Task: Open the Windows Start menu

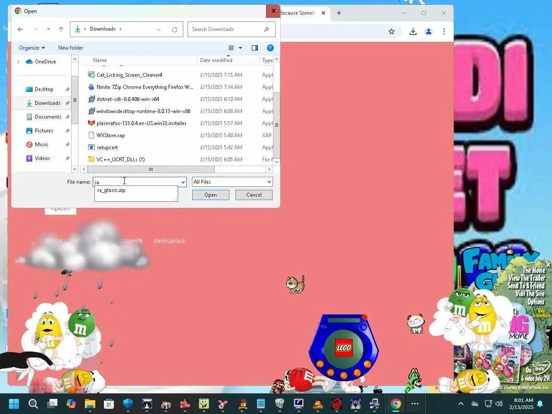Action: [x=14, y=404]
